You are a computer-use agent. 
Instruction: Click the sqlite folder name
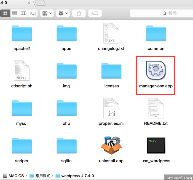[66, 161]
